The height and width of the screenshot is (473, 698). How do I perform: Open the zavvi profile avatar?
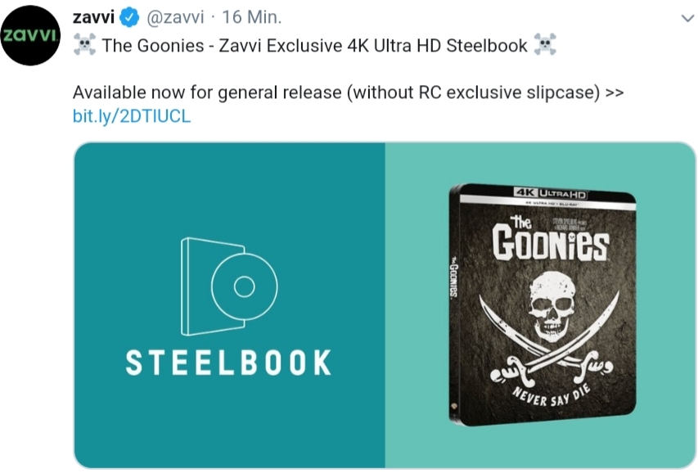tap(30, 36)
